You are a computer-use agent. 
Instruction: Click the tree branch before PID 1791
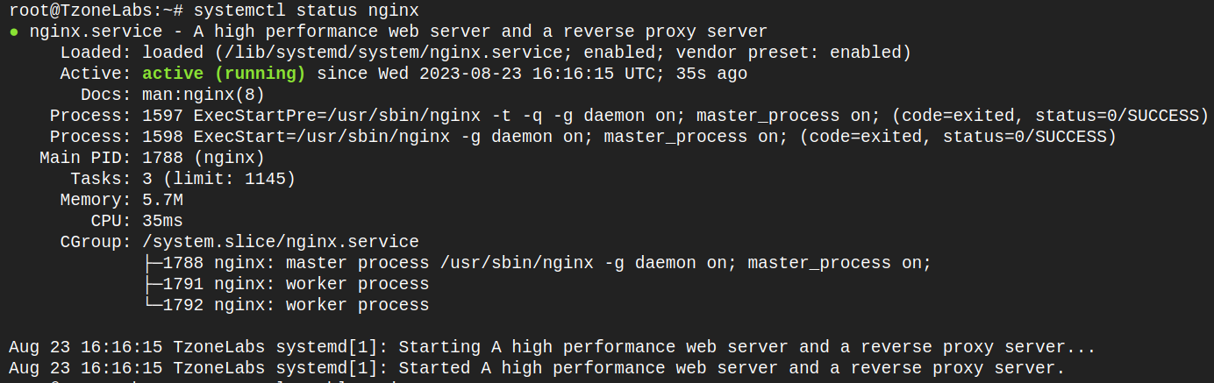[152, 284]
